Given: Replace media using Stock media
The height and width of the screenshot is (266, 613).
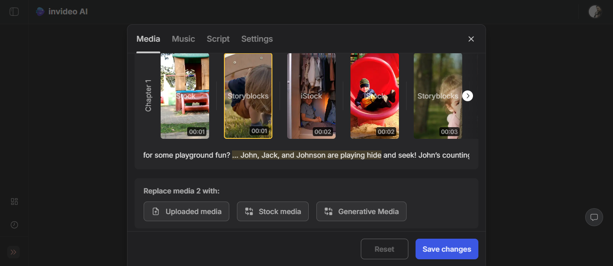Looking at the screenshot, I should click(x=272, y=211).
